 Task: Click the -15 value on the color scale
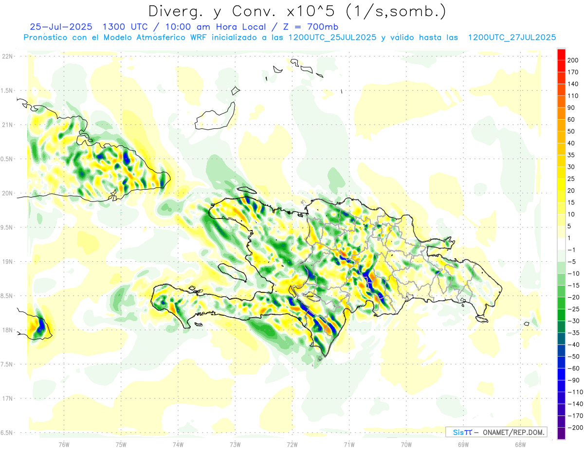(x=575, y=285)
